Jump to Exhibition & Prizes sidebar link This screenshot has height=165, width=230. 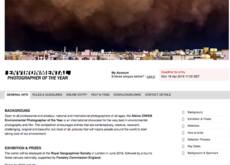point(199,119)
